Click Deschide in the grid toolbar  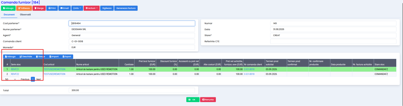pyautogui.click(x=26, y=56)
